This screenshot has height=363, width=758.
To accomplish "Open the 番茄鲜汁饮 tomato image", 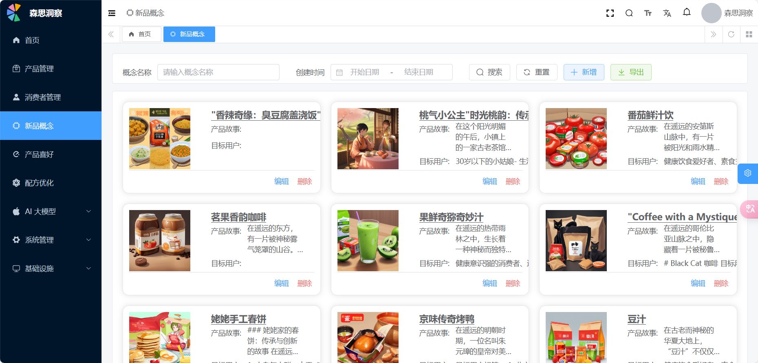I will pyautogui.click(x=576, y=139).
